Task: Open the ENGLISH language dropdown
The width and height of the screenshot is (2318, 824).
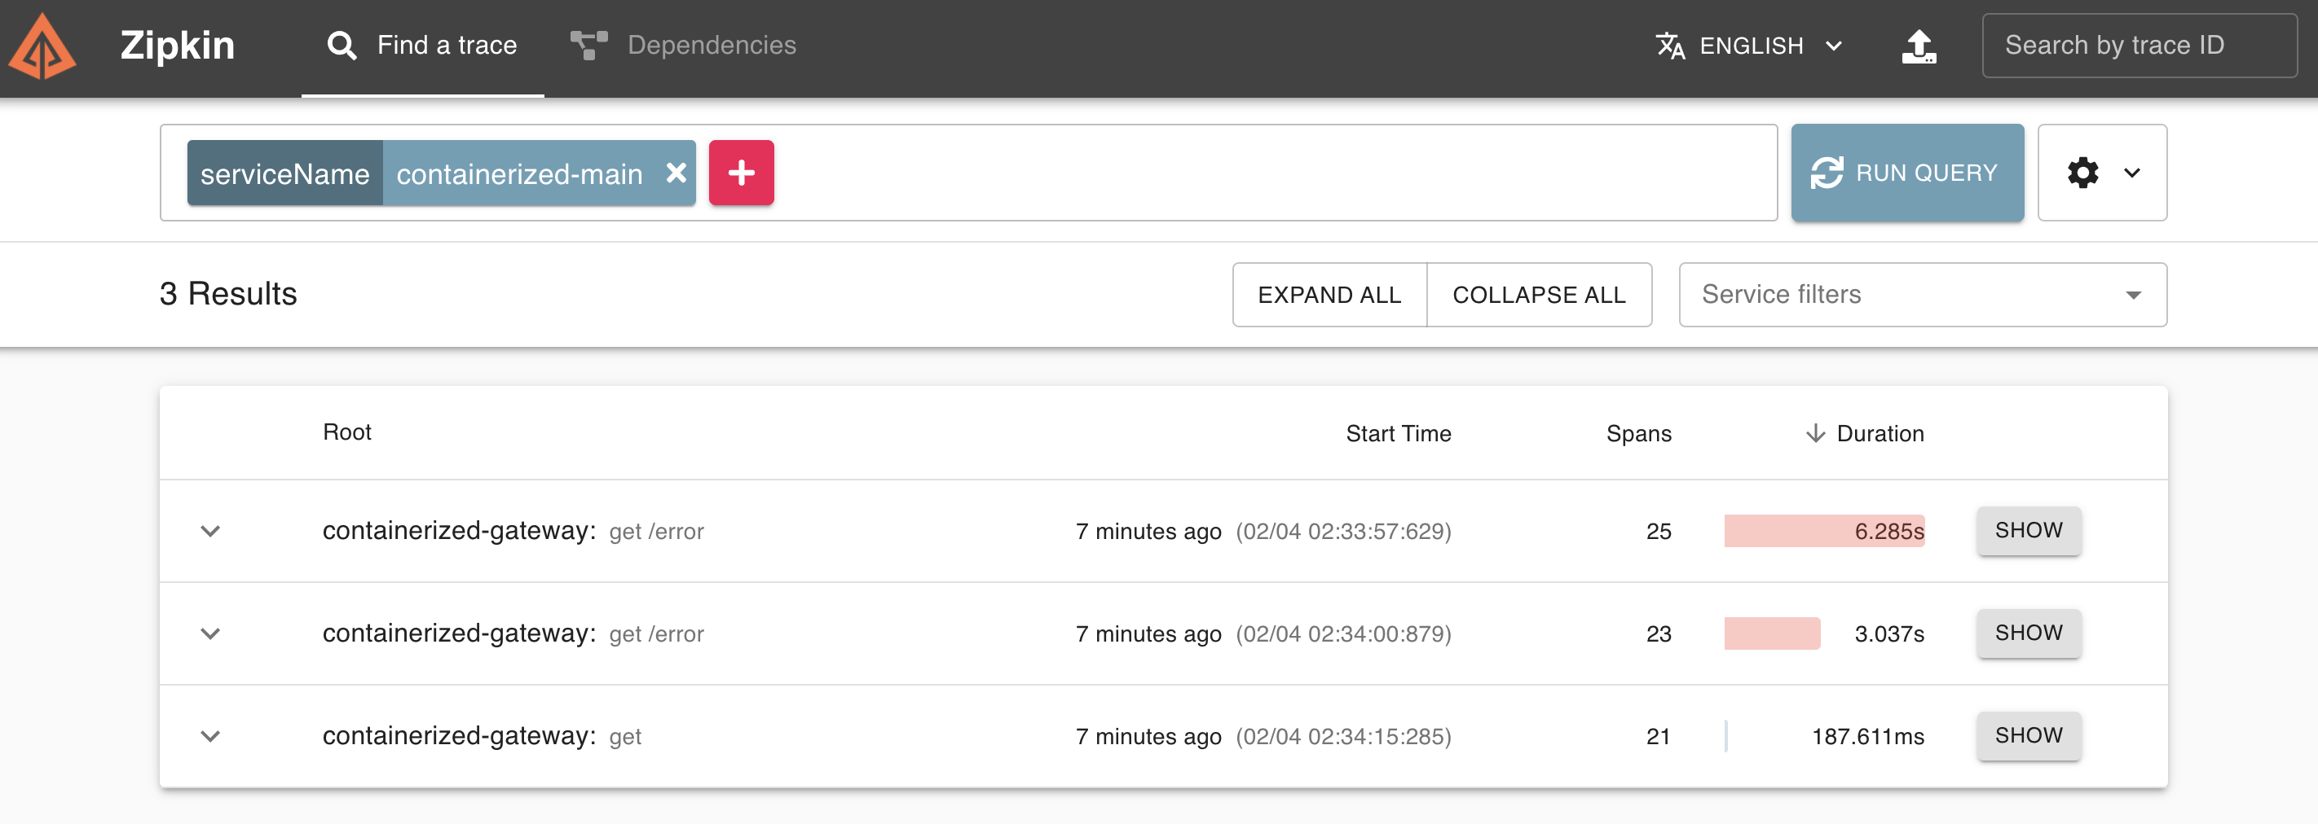Action: (x=1750, y=46)
